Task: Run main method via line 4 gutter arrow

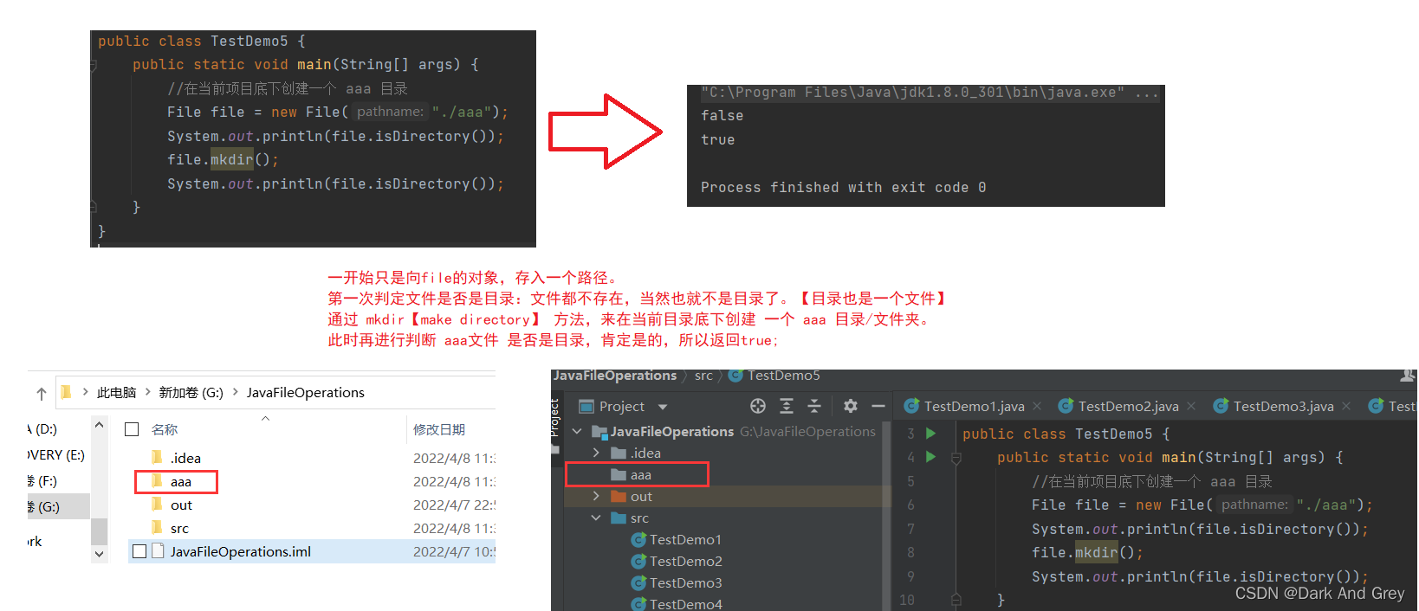Action: [930, 457]
